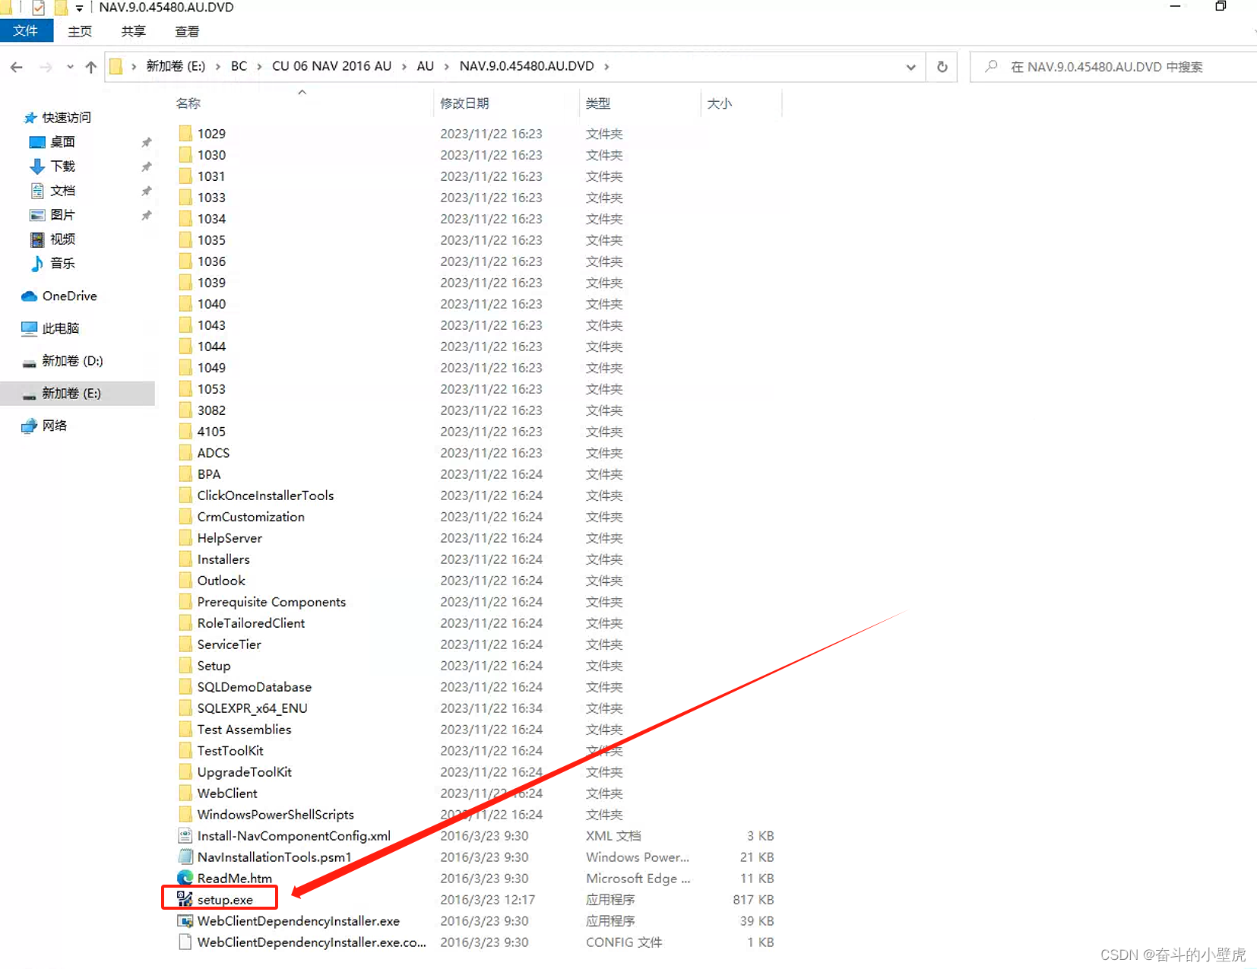Select BC in the address breadcrumb

pyautogui.click(x=239, y=66)
